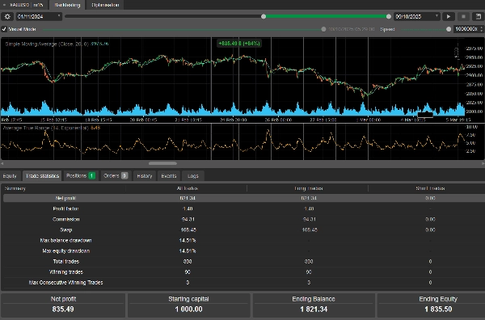
Task: Select the Max balance drawdown row label
Action: [65, 240]
